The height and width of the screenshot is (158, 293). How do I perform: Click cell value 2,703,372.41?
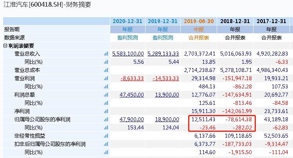click(x=200, y=54)
